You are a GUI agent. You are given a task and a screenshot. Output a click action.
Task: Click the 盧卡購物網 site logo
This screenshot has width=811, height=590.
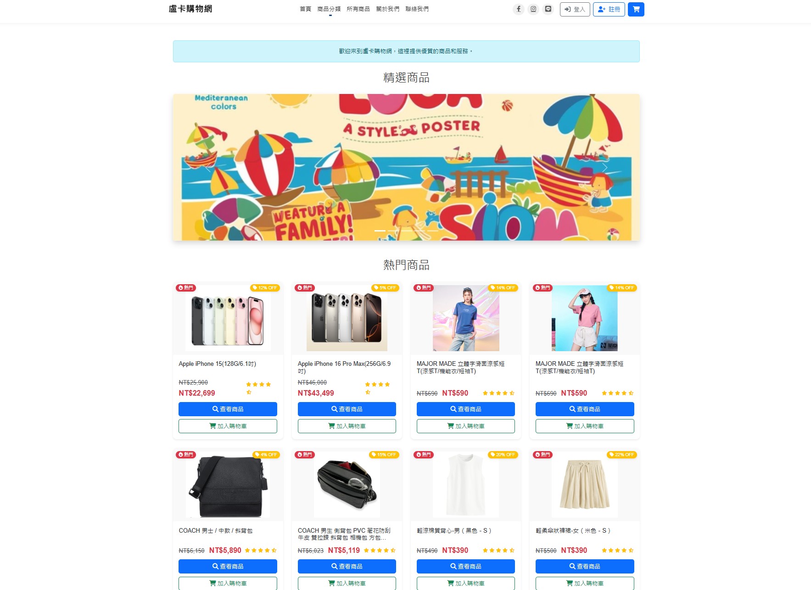pyautogui.click(x=190, y=9)
